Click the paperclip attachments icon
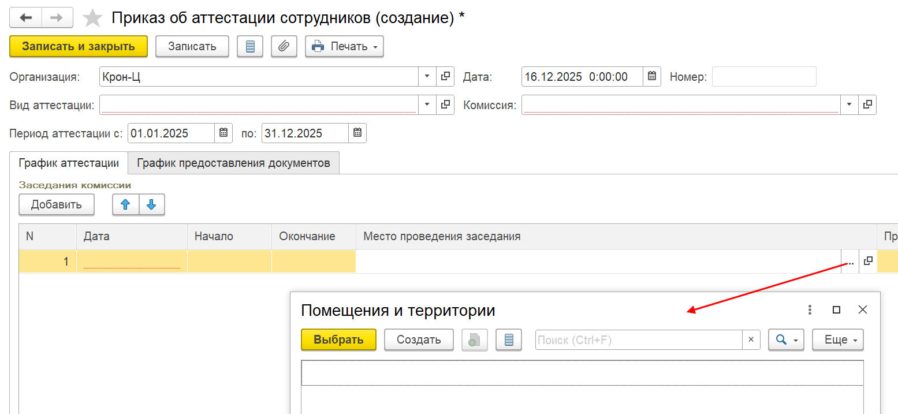Viewport: 898px width, 414px height. pos(284,47)
